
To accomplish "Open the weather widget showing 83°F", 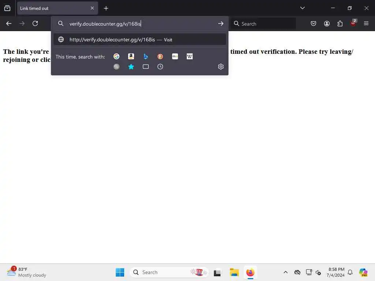I will pos(26,272).
